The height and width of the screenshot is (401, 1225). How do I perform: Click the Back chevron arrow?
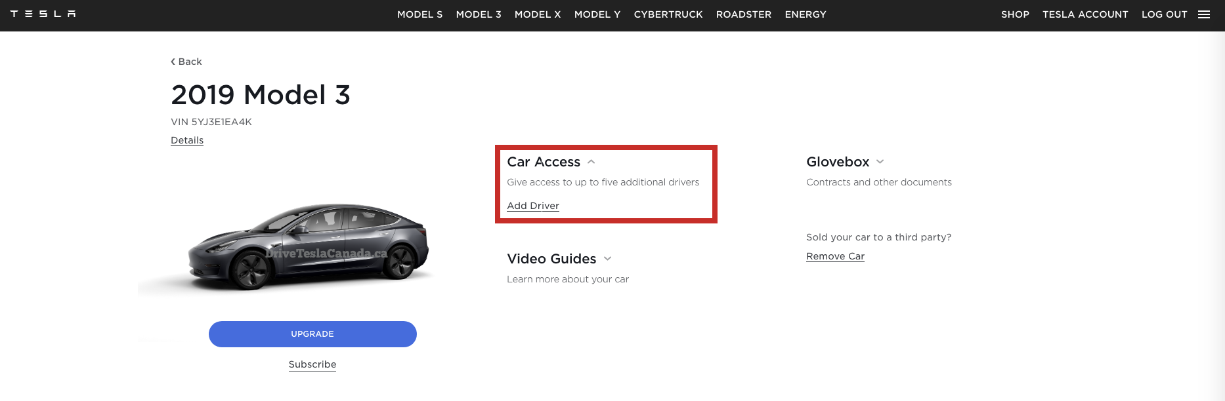(x=173, y=61)
